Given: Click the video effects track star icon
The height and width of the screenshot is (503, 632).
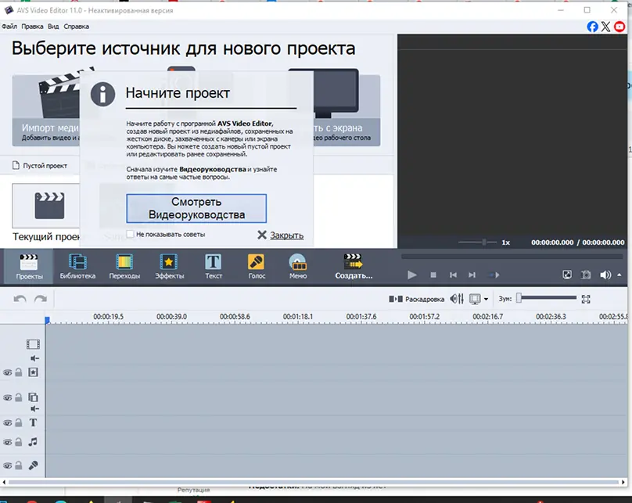Looking at the screenshot, I should [33, 372].
